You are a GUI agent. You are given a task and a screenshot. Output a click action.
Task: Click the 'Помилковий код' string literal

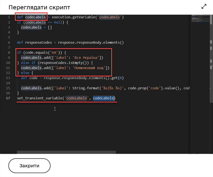[x=89, y=68]
